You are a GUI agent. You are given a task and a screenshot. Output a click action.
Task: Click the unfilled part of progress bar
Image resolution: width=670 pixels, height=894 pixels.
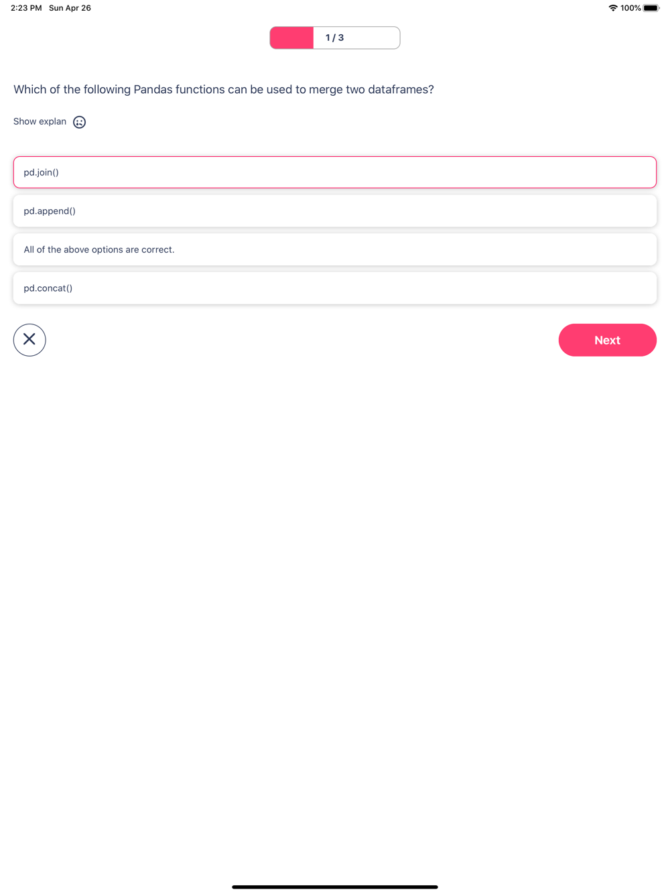click(x=375, y=38)
